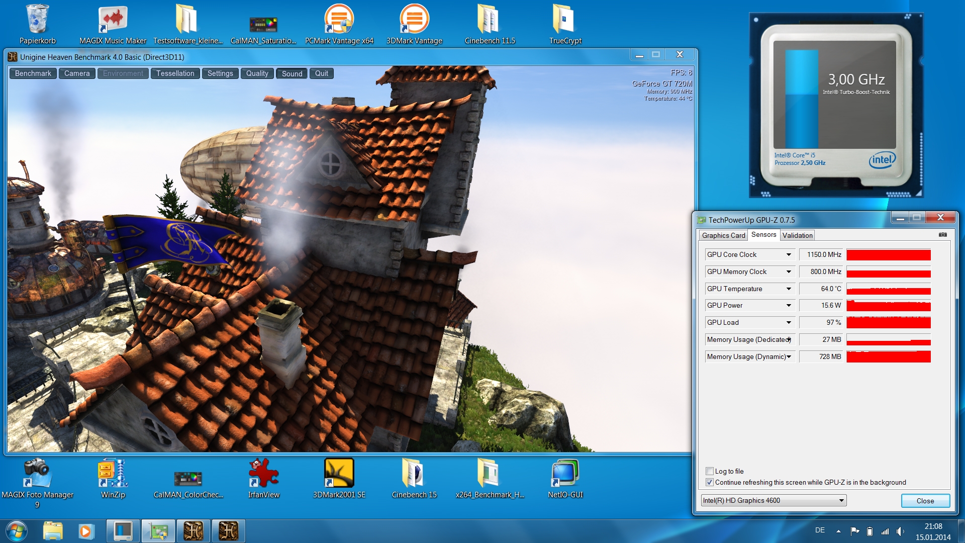Enable the Log to file checkbox
The image size is (965, 543).
[x=710, y=471]
